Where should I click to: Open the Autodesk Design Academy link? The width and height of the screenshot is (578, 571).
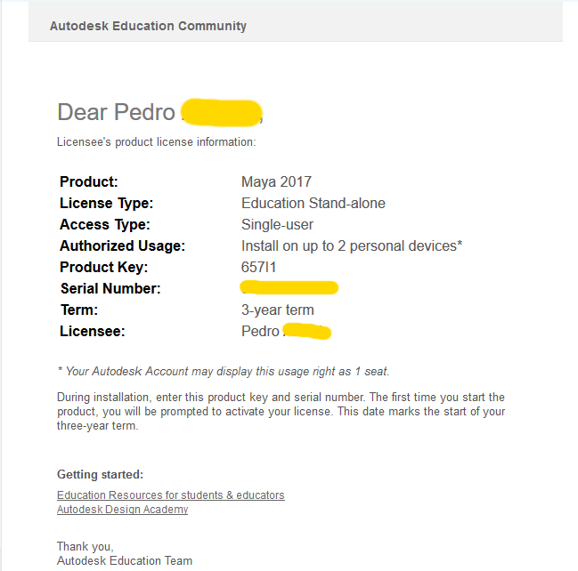pos(122,510)
